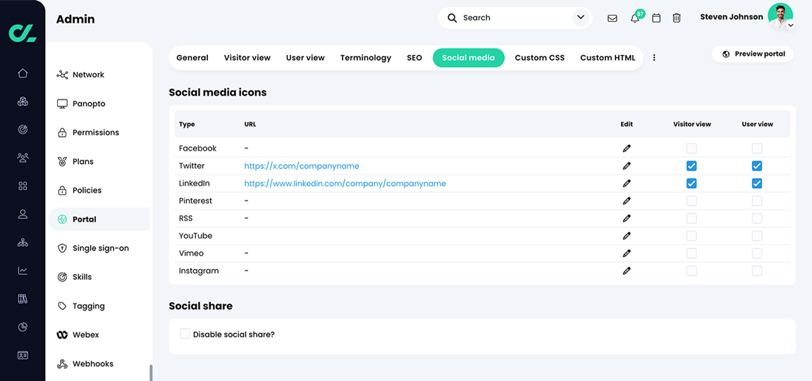Viewport: 812px width, 381px height.
Task: Select the Social media tab
Action: coord(468,58)
